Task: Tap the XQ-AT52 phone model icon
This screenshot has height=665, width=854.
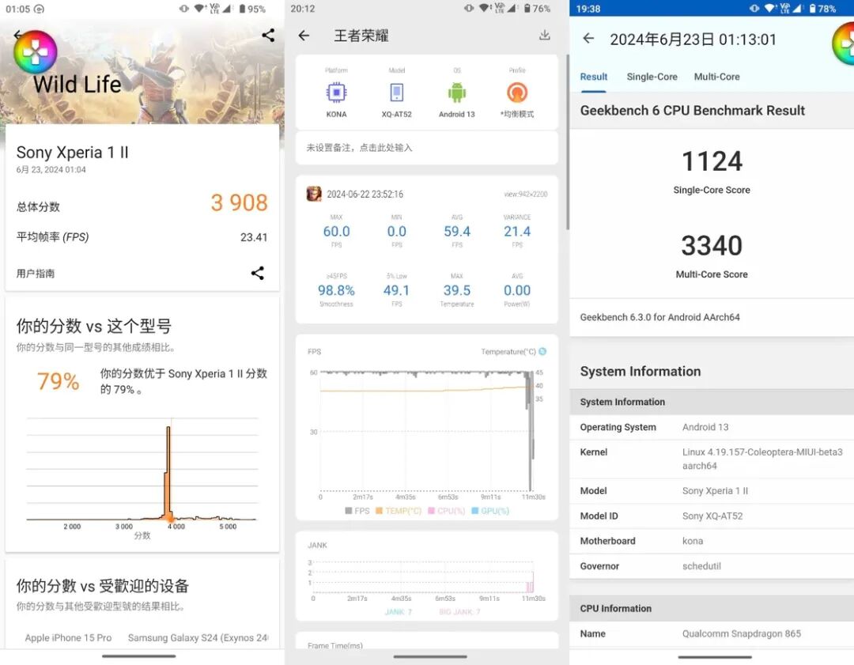Action: click(396, 93)
